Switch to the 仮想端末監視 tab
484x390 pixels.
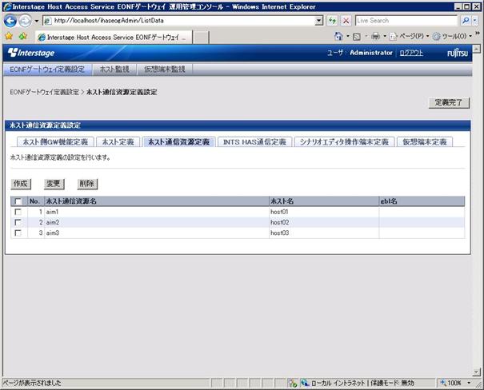point(165,70)
